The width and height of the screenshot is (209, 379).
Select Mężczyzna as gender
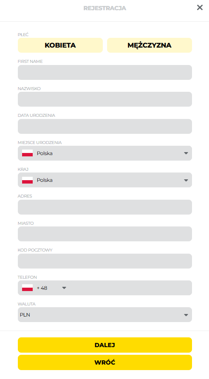[150, 45]
